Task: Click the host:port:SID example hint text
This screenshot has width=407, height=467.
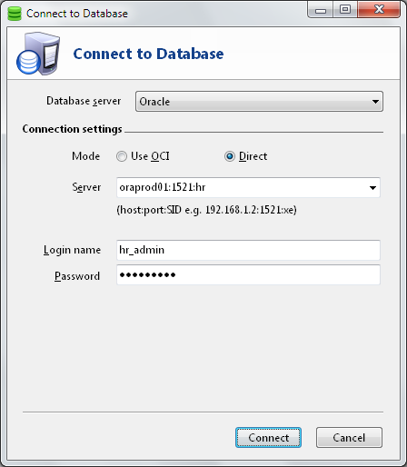Action: [207, 210]
